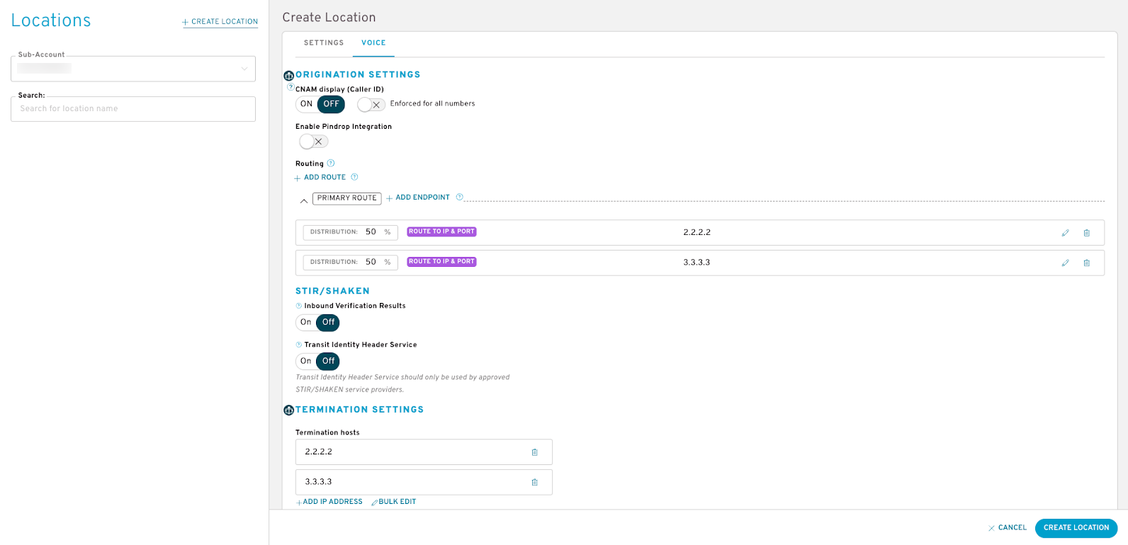Click the Primary Route label
The height and width of the screenshot is (545, 1128).
[347, 198]
